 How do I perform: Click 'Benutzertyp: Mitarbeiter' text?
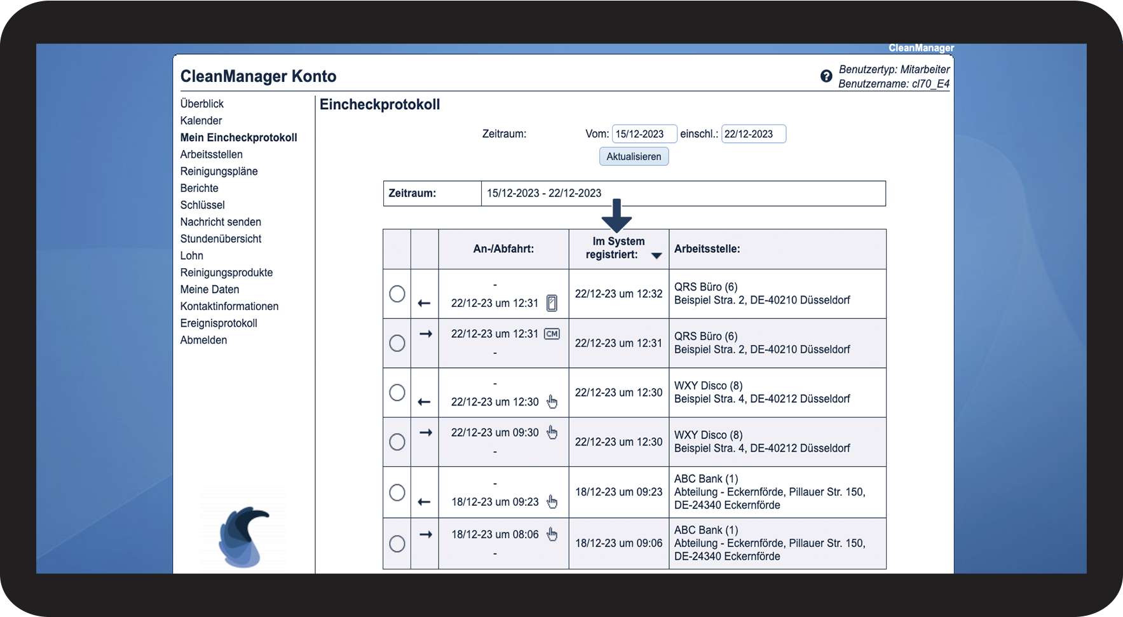(x=894, y=69)
